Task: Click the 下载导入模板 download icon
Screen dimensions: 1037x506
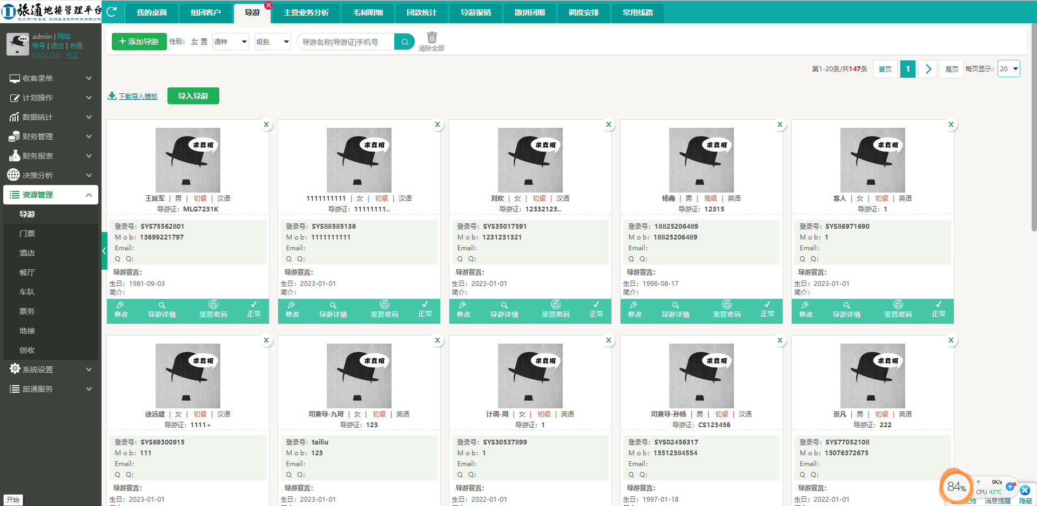Action: 112,95
